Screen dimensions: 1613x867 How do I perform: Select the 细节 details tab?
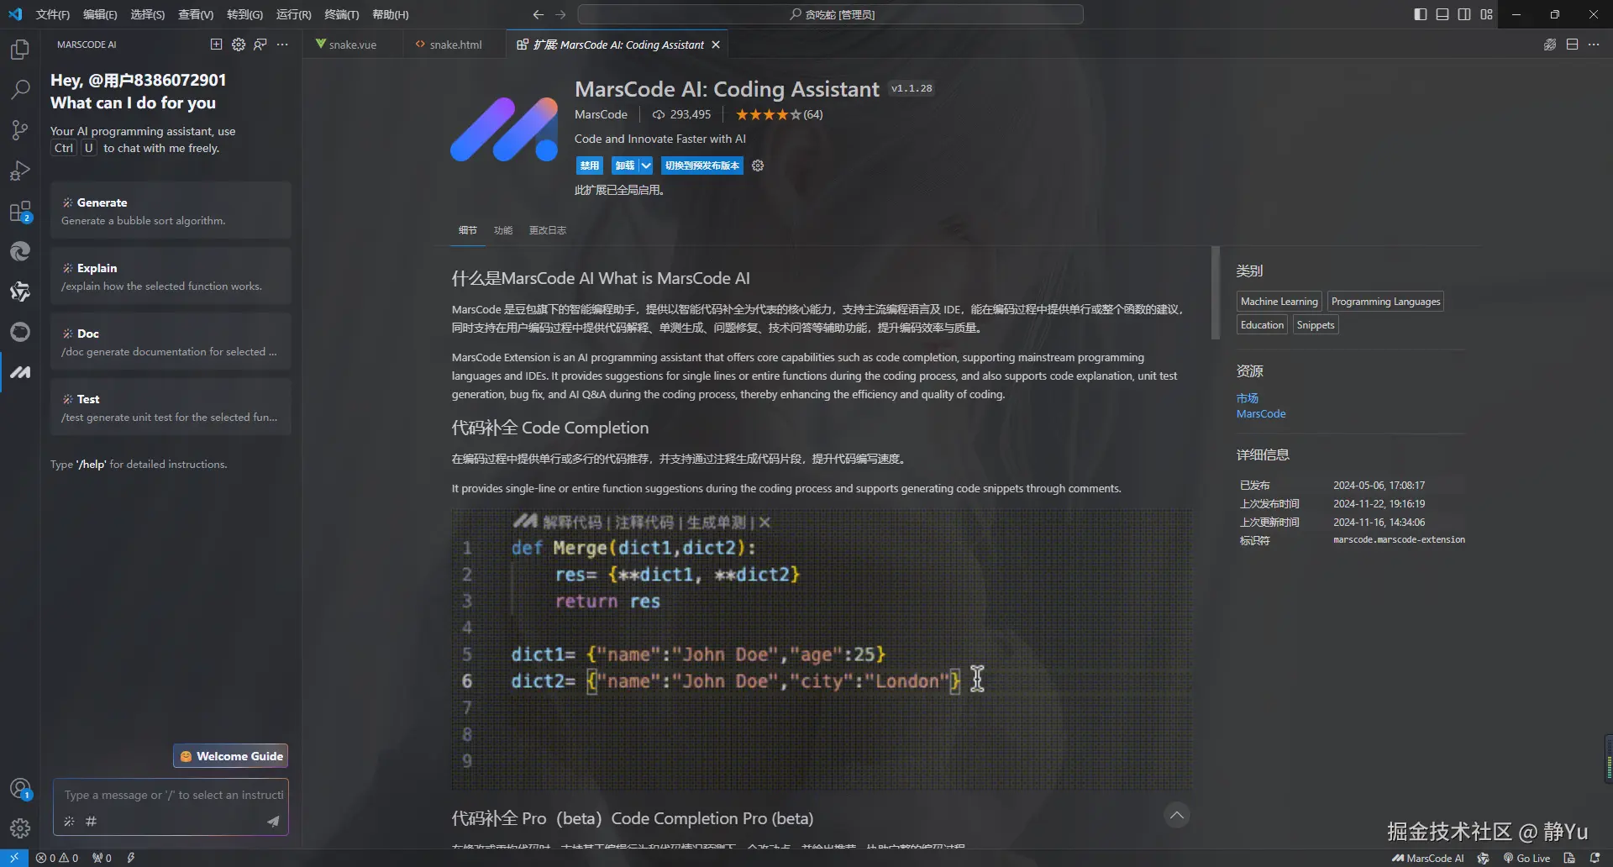coord(468,230)
